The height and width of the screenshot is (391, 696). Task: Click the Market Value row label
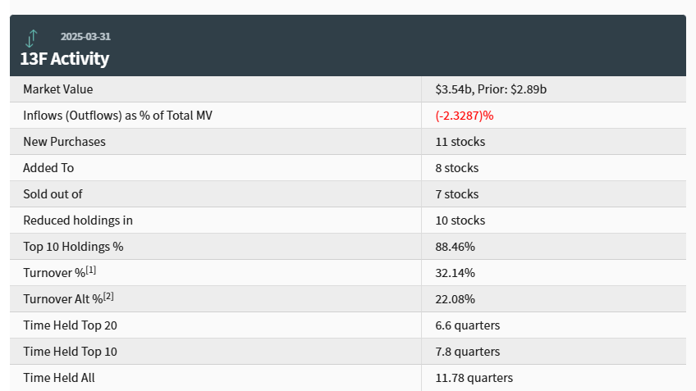57,89
